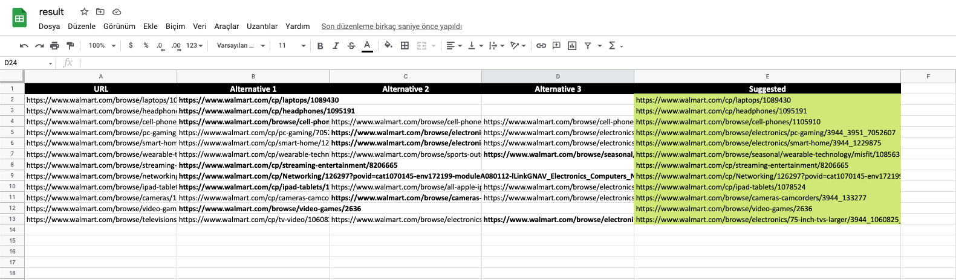This screenshot has height=280, width=956.
Task: Select column A header
Action: (101, 77)
